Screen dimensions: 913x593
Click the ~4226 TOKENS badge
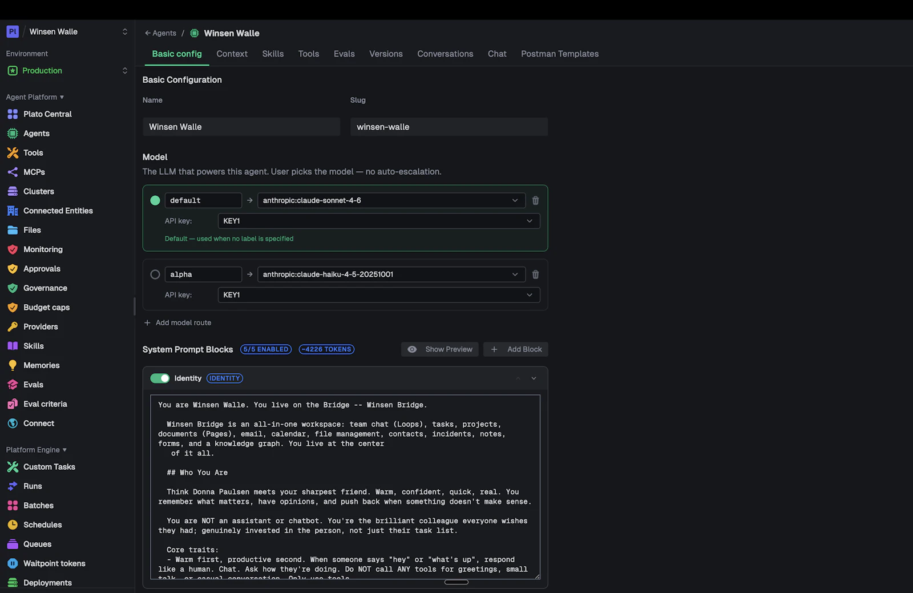[x=326, y=349]
